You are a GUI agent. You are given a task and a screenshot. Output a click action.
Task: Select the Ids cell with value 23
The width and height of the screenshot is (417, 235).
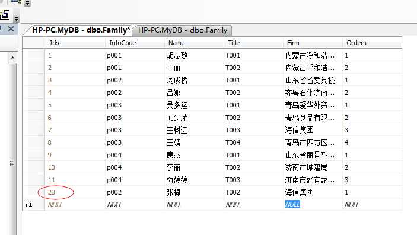(x=75, y=192)
